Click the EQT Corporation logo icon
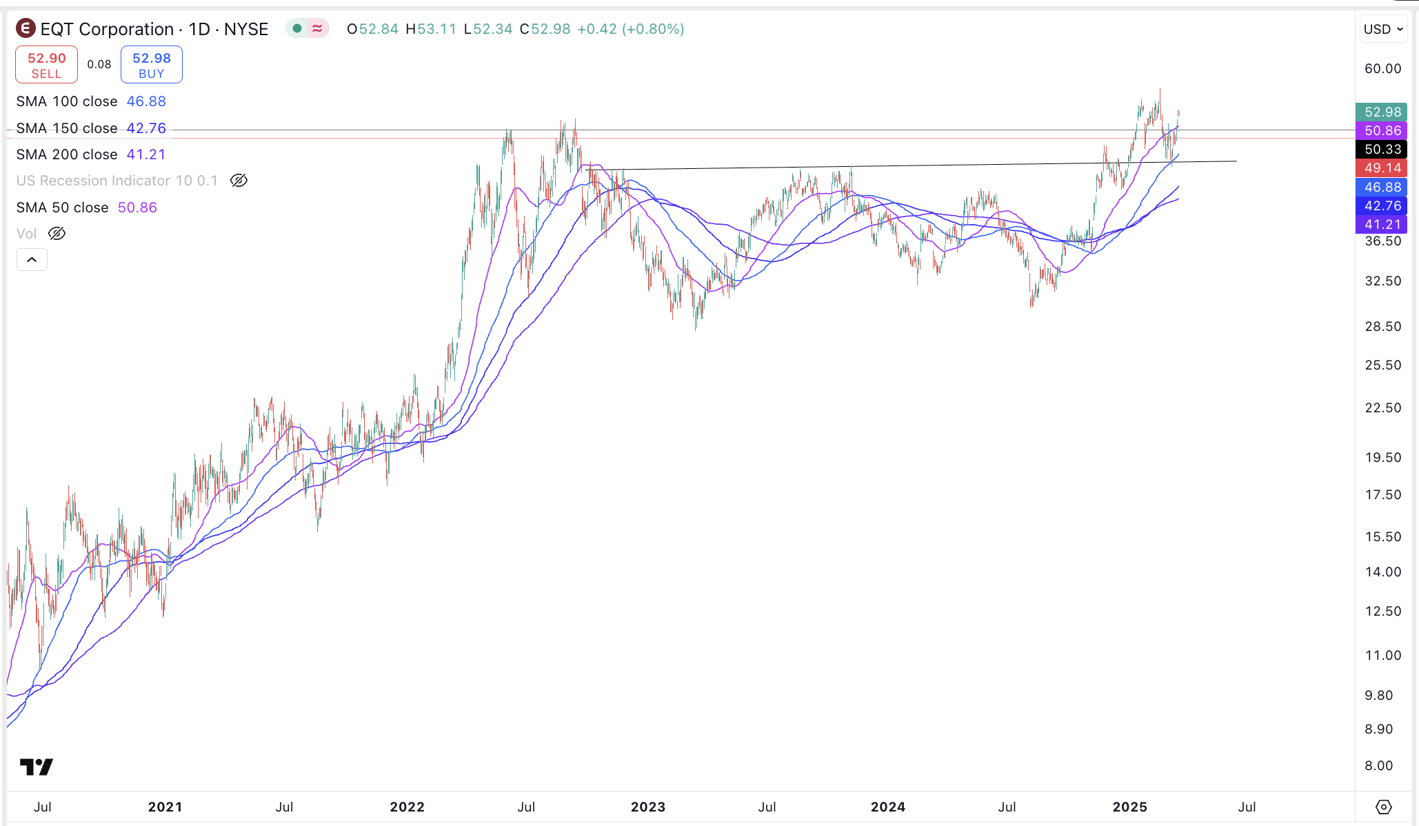The height and width of the screenshot is (826, 1419). (24, 29)
